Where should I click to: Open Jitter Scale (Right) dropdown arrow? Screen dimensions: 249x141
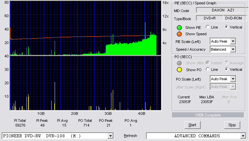click(x=233, y=87)
